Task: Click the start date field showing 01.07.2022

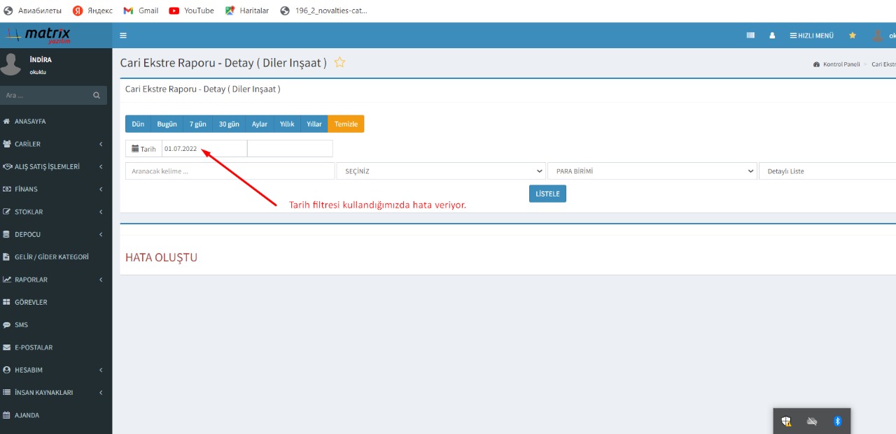Action: [x=204, y=149]
